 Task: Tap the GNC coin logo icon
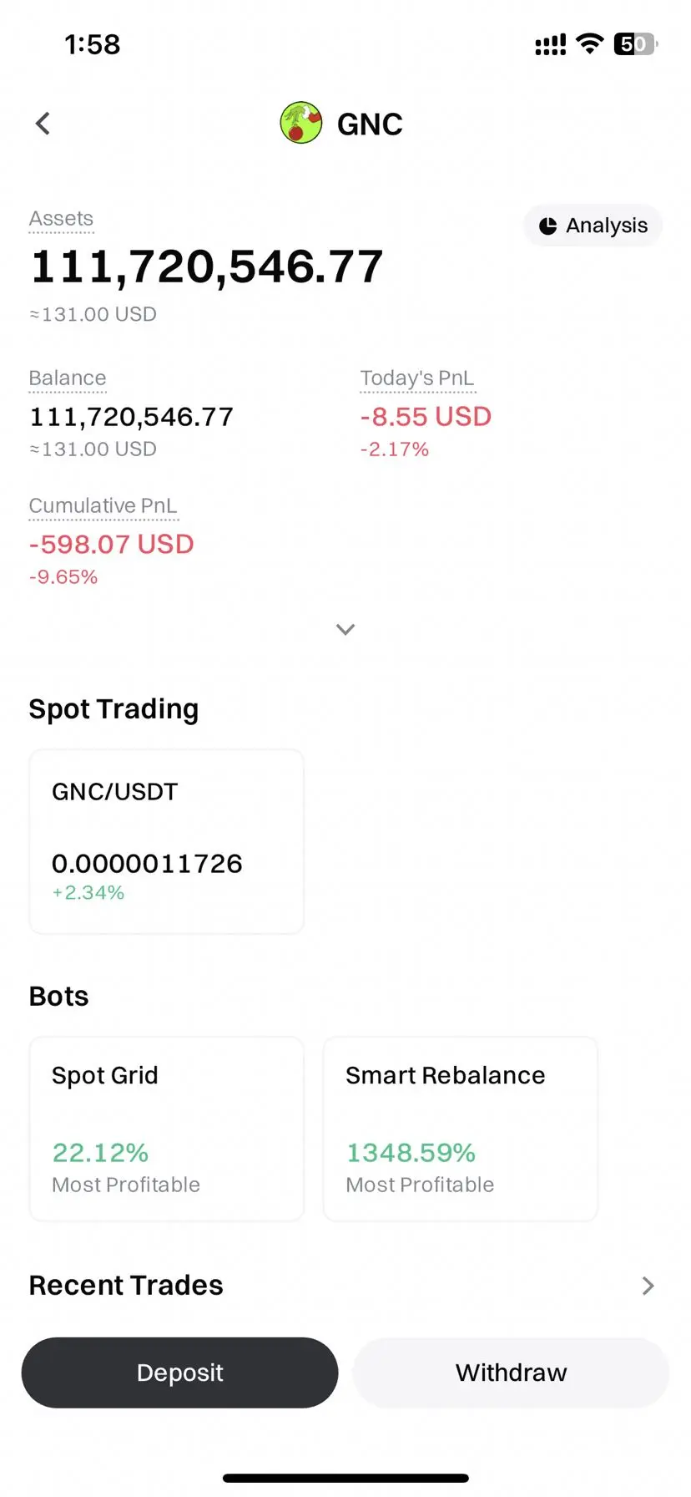pyautogui.click(x=301, y=123)
